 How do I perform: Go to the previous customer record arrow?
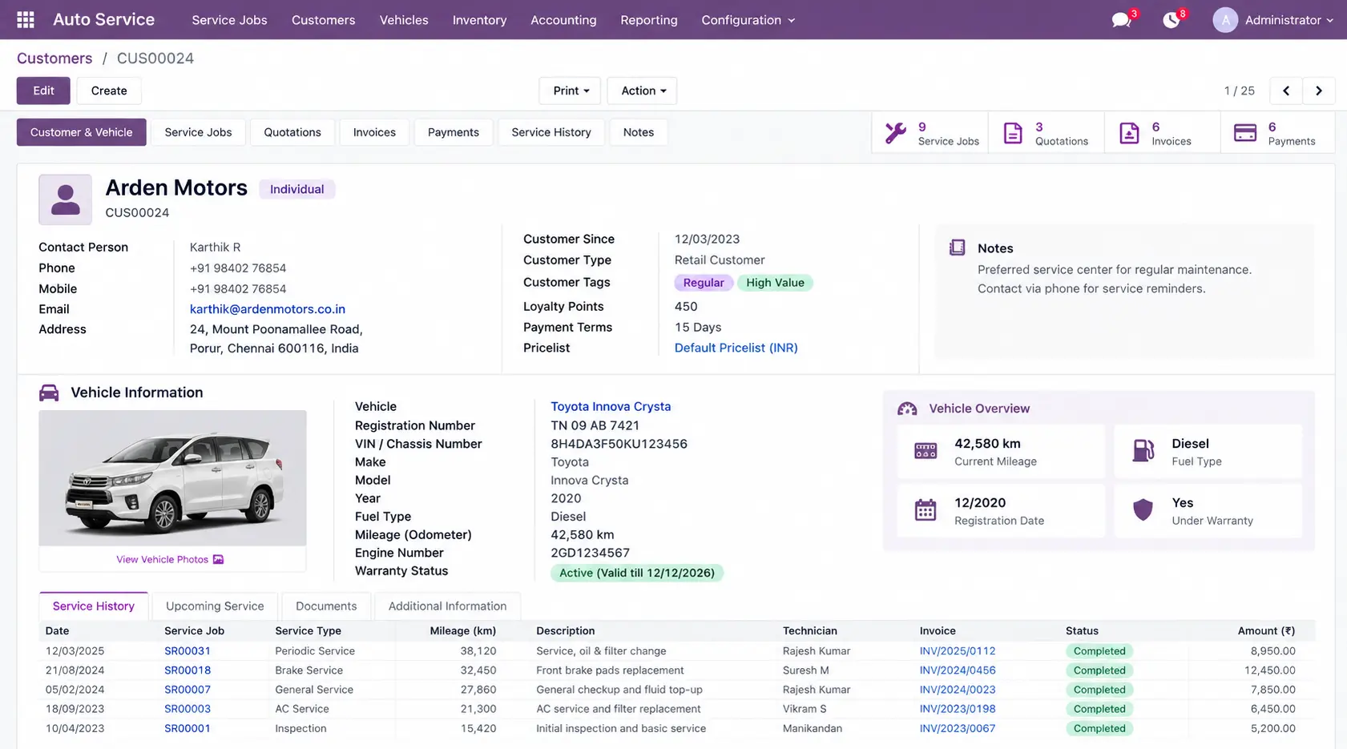[x=1286, y=91]
